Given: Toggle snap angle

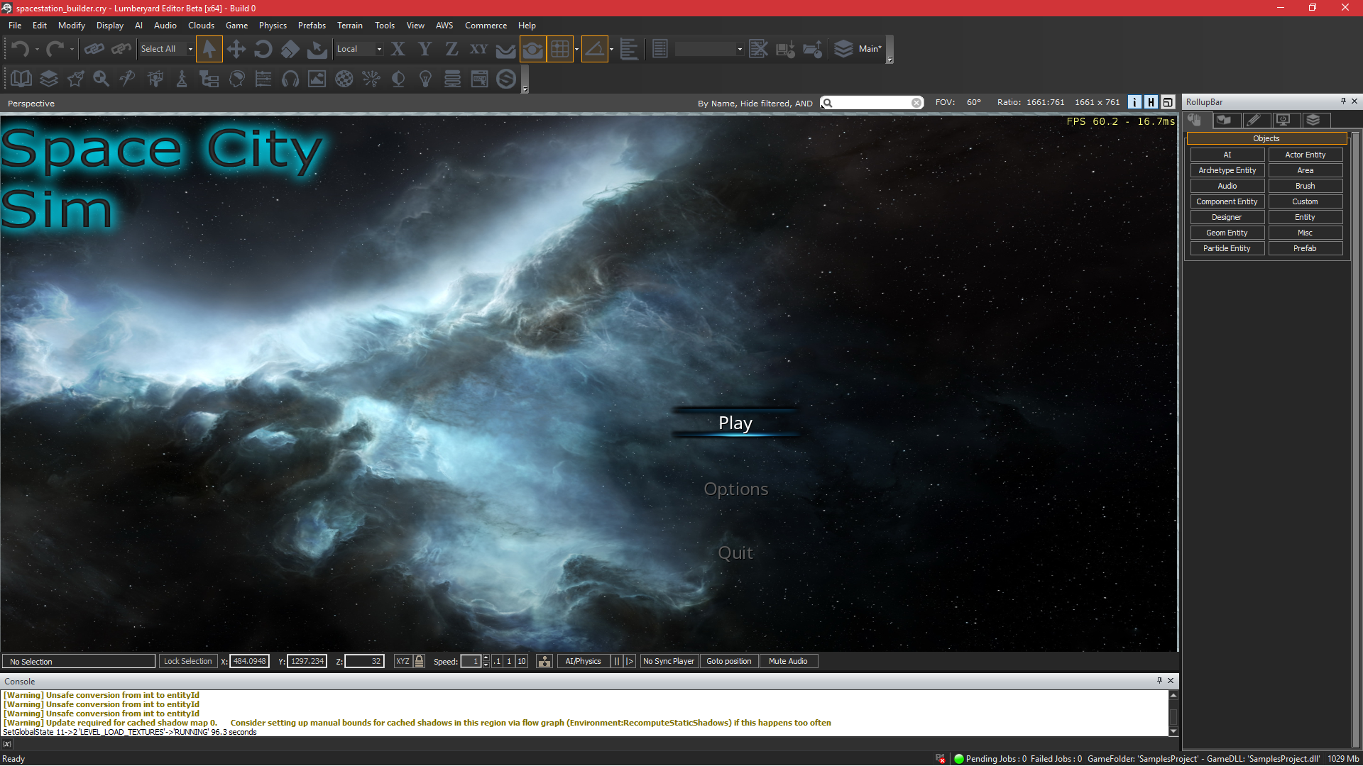Looking at the screenshot, I should point(595,49).
